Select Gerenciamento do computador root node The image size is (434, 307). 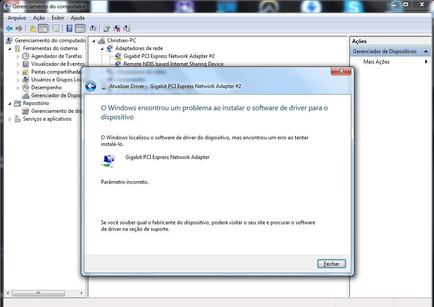50,40
